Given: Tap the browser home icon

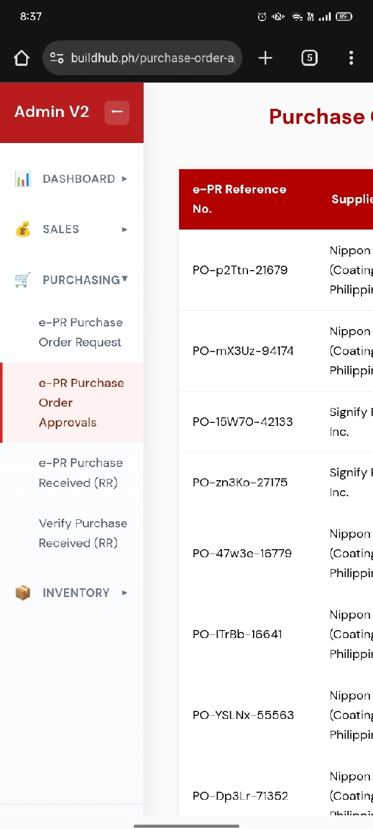Looking at the screenshot, I should pos(22,58).
